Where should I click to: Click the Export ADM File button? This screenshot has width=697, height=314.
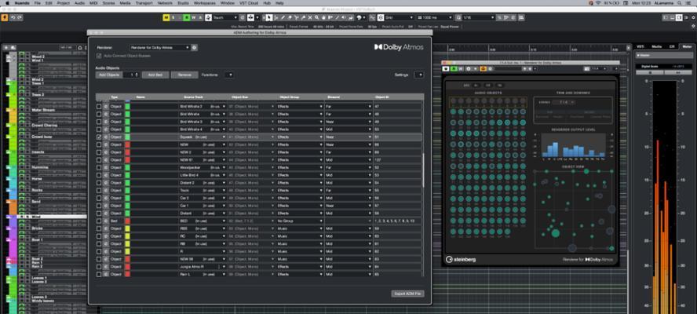407,294
